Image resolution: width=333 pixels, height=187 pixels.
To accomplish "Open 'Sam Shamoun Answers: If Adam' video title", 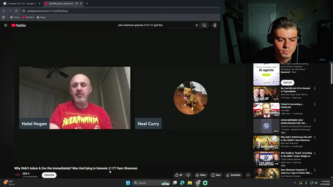I will [x=296, y=171].
